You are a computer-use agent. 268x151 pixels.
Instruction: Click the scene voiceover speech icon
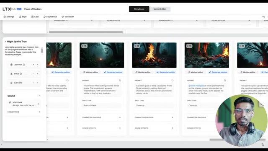10,102
